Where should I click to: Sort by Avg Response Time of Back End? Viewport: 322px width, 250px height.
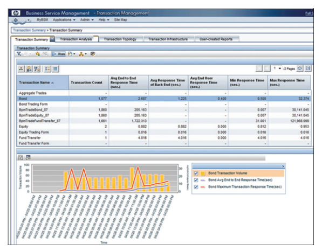pos(168,82)
